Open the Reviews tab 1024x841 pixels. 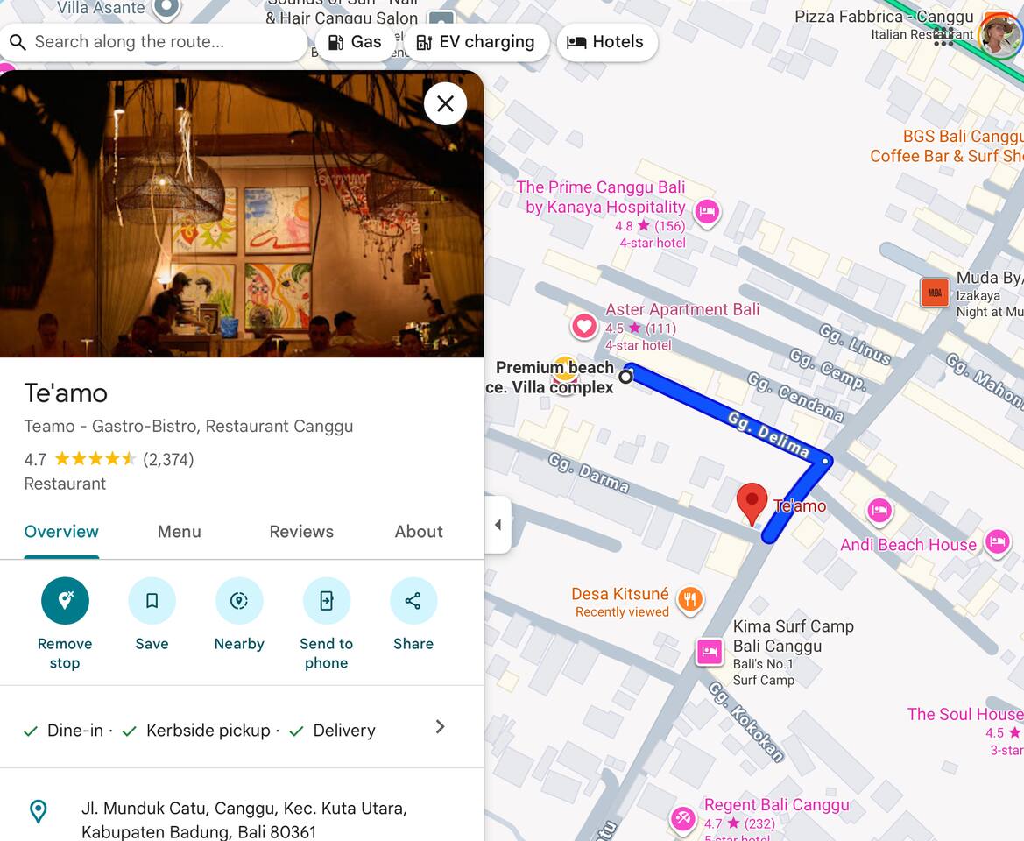pyautogui.click(x=301, y=532)
